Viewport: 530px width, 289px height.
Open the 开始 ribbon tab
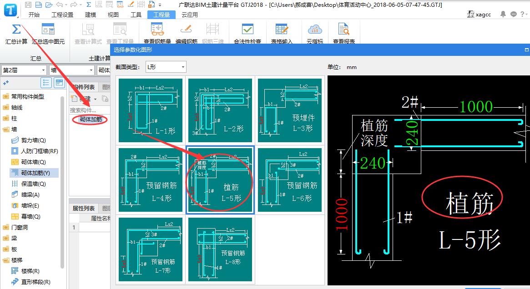[x=34, y=15]
